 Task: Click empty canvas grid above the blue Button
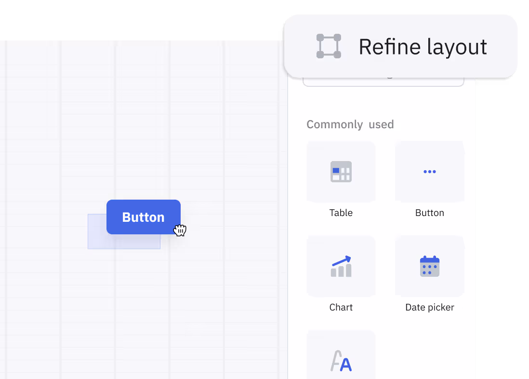[x=144, y=145]
